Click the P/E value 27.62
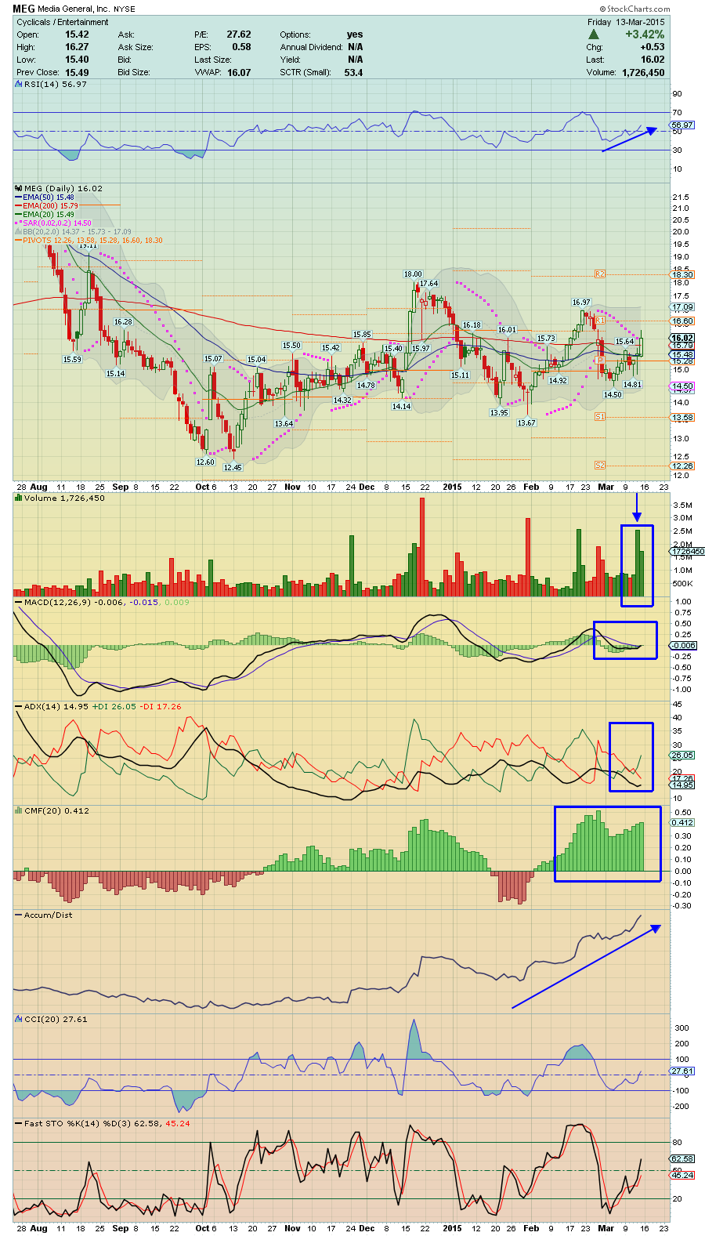Screen dimensions: 705x1236 (x=239, y=34)
